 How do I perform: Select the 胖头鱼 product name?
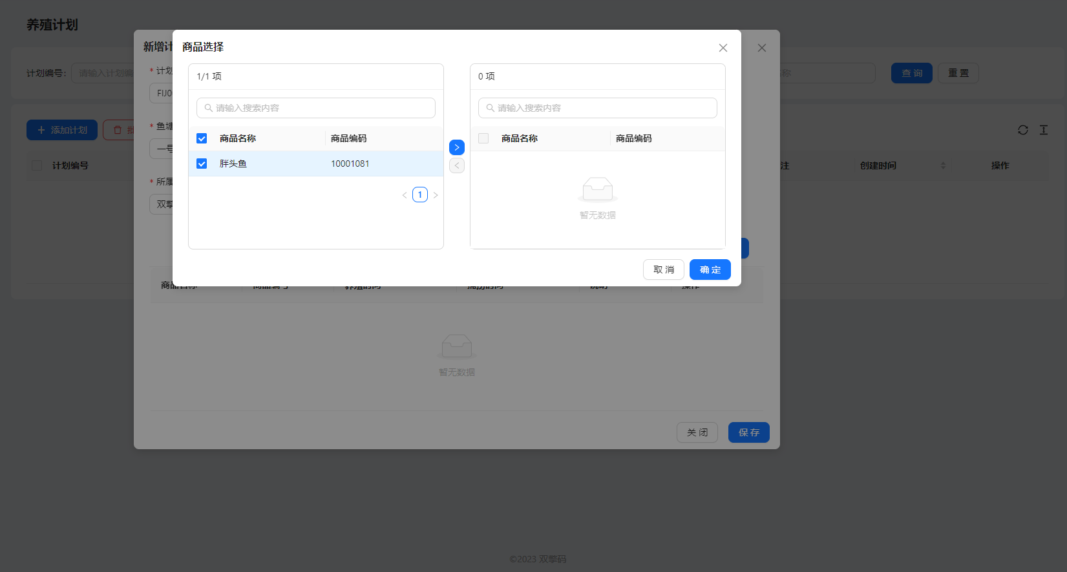point(233,164)
